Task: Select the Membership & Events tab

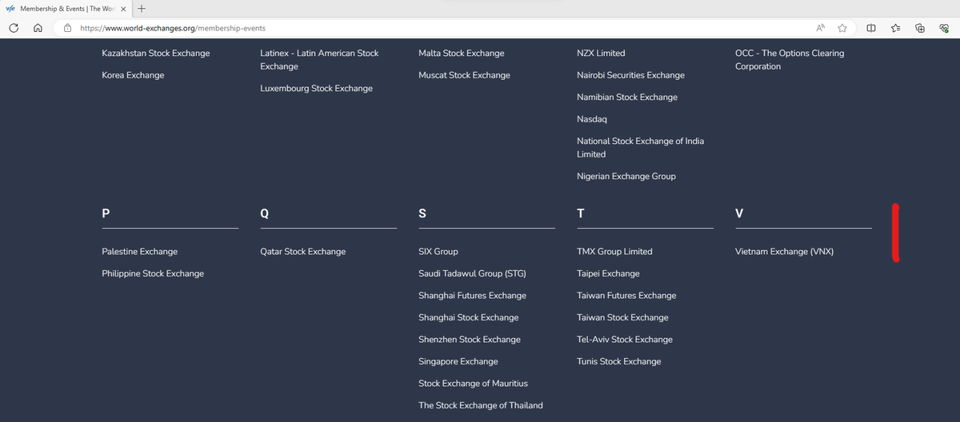Action: point(64,9)
